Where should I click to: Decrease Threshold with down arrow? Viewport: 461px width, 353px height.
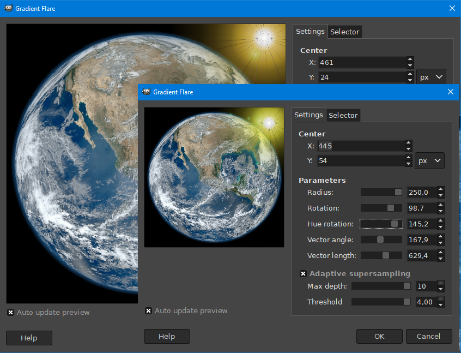(x=440, y=305)
